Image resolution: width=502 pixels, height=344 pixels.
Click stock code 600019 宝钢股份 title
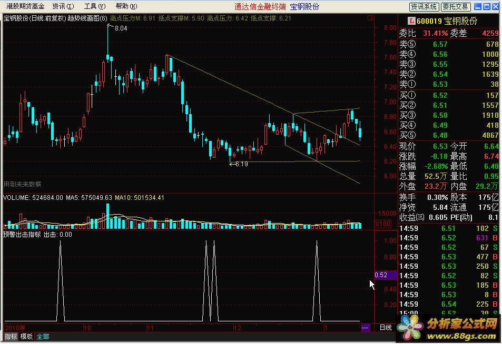pyautogui.click(x=447, y=21)
